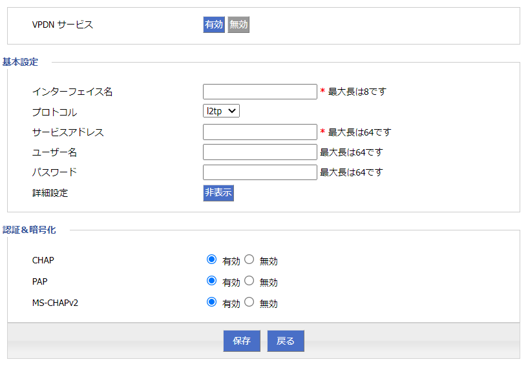Focus the サービスアドレス text box
The width and height of the screenshot is (528, 366).
point(260,132)
